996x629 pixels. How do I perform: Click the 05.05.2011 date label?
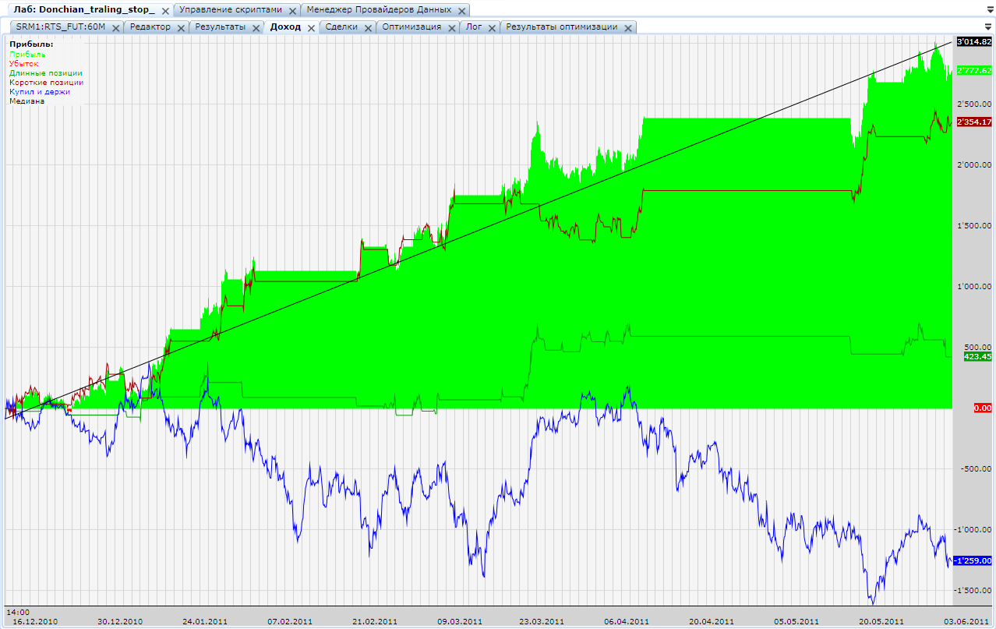point(796,621)
